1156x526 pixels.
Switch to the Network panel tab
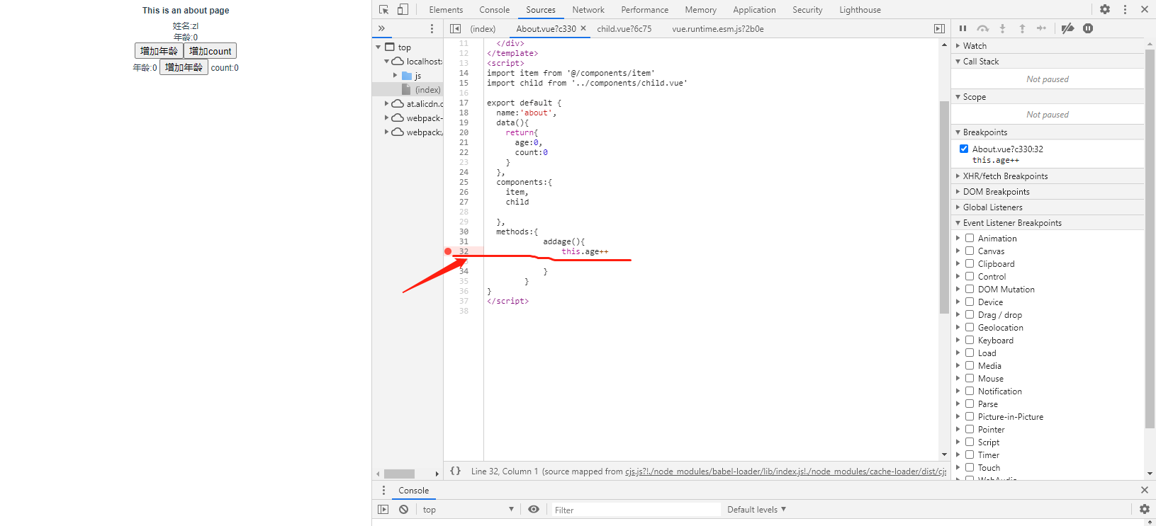click(x=588, y=10)
